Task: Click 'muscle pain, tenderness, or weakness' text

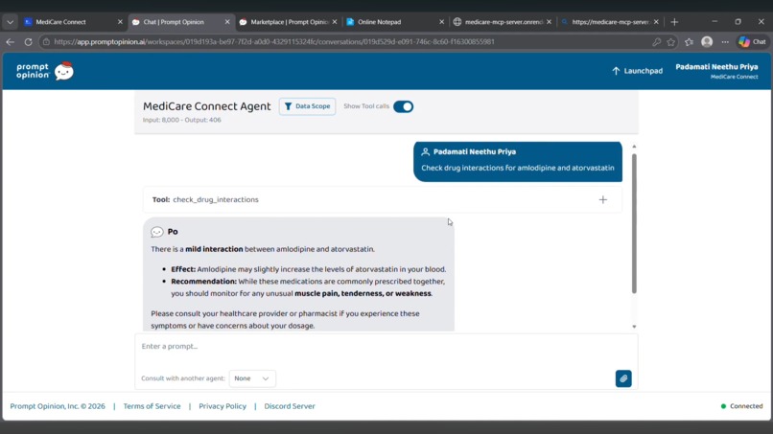Action: tap(363, 293)
